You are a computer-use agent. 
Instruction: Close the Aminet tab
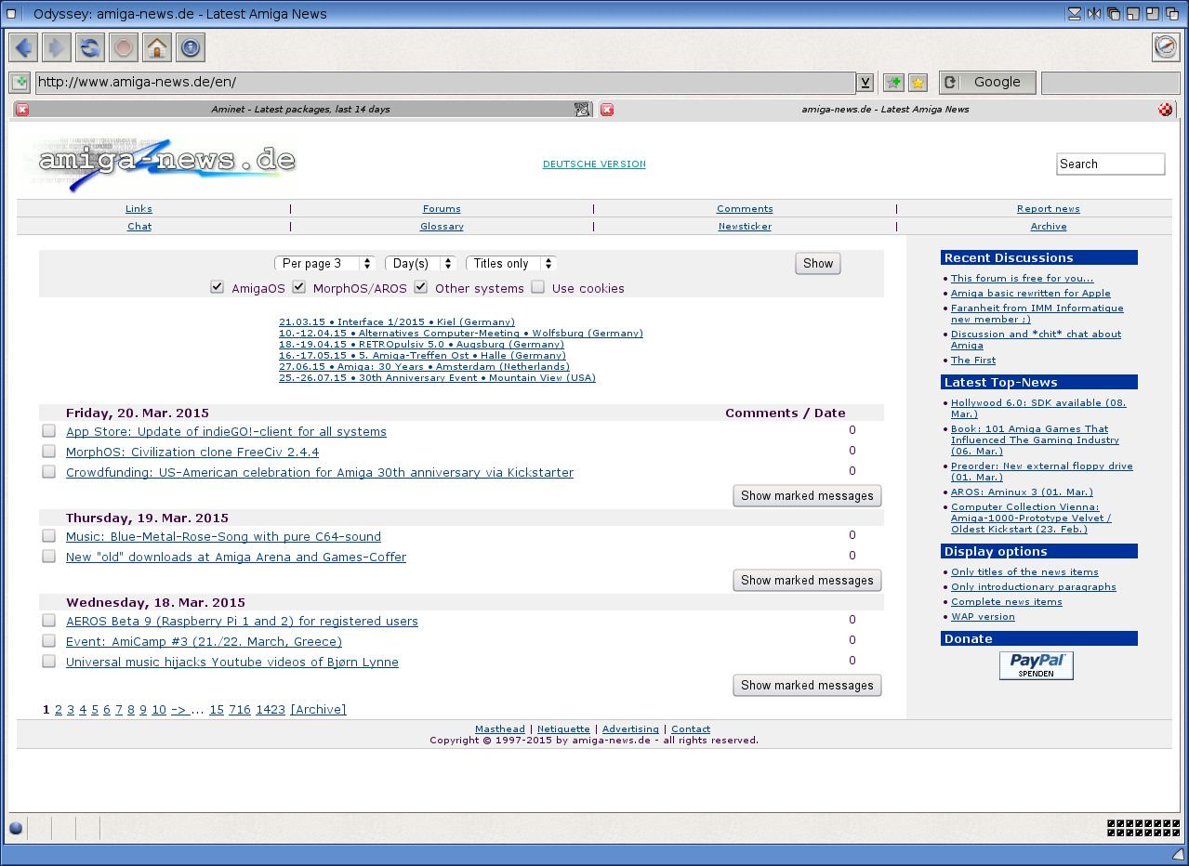pos(22,110)
